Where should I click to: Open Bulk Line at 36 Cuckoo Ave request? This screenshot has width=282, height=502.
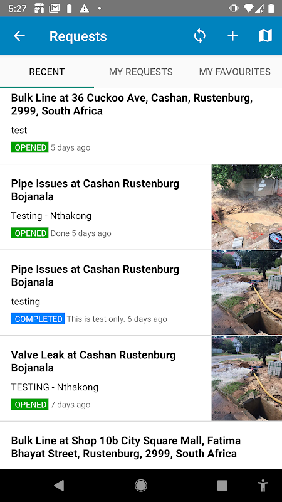141,126
